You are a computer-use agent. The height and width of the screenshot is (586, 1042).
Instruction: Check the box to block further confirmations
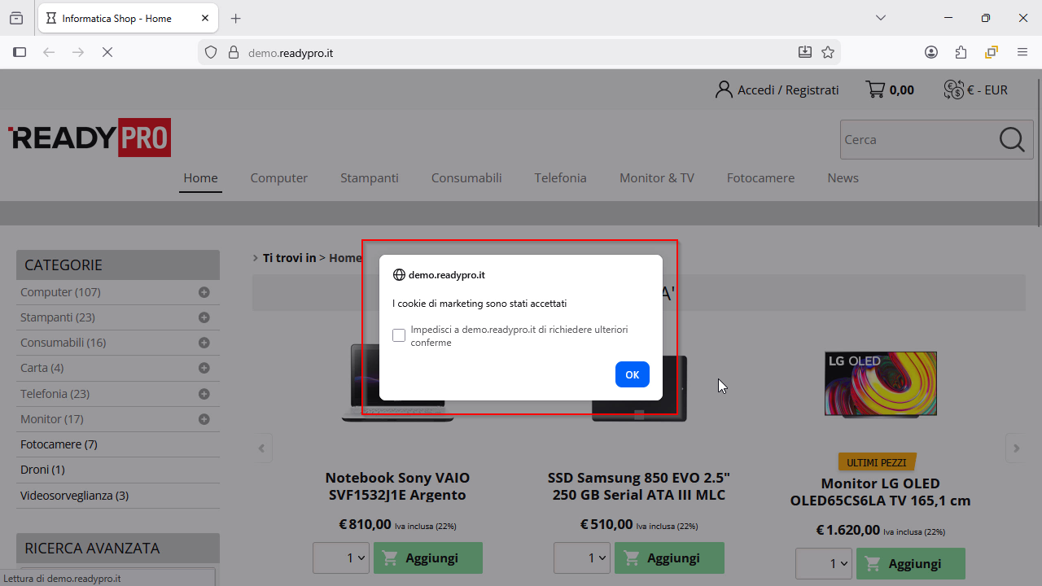399,335
